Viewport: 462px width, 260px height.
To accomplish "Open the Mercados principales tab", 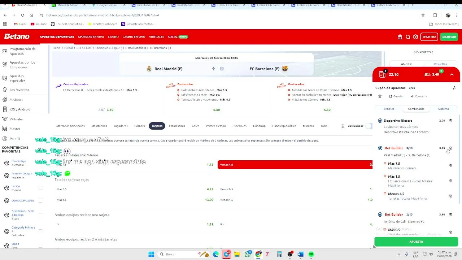I will [x=70, y=126].
